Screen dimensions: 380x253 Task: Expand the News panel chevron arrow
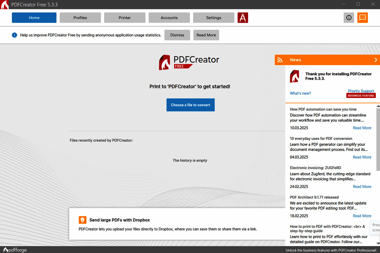click(x=376, y=60)
